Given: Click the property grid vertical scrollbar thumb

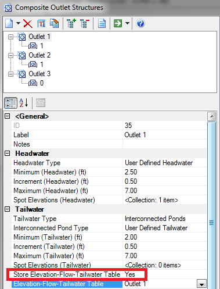Looking at the screenshot, I should click(211, 205).
